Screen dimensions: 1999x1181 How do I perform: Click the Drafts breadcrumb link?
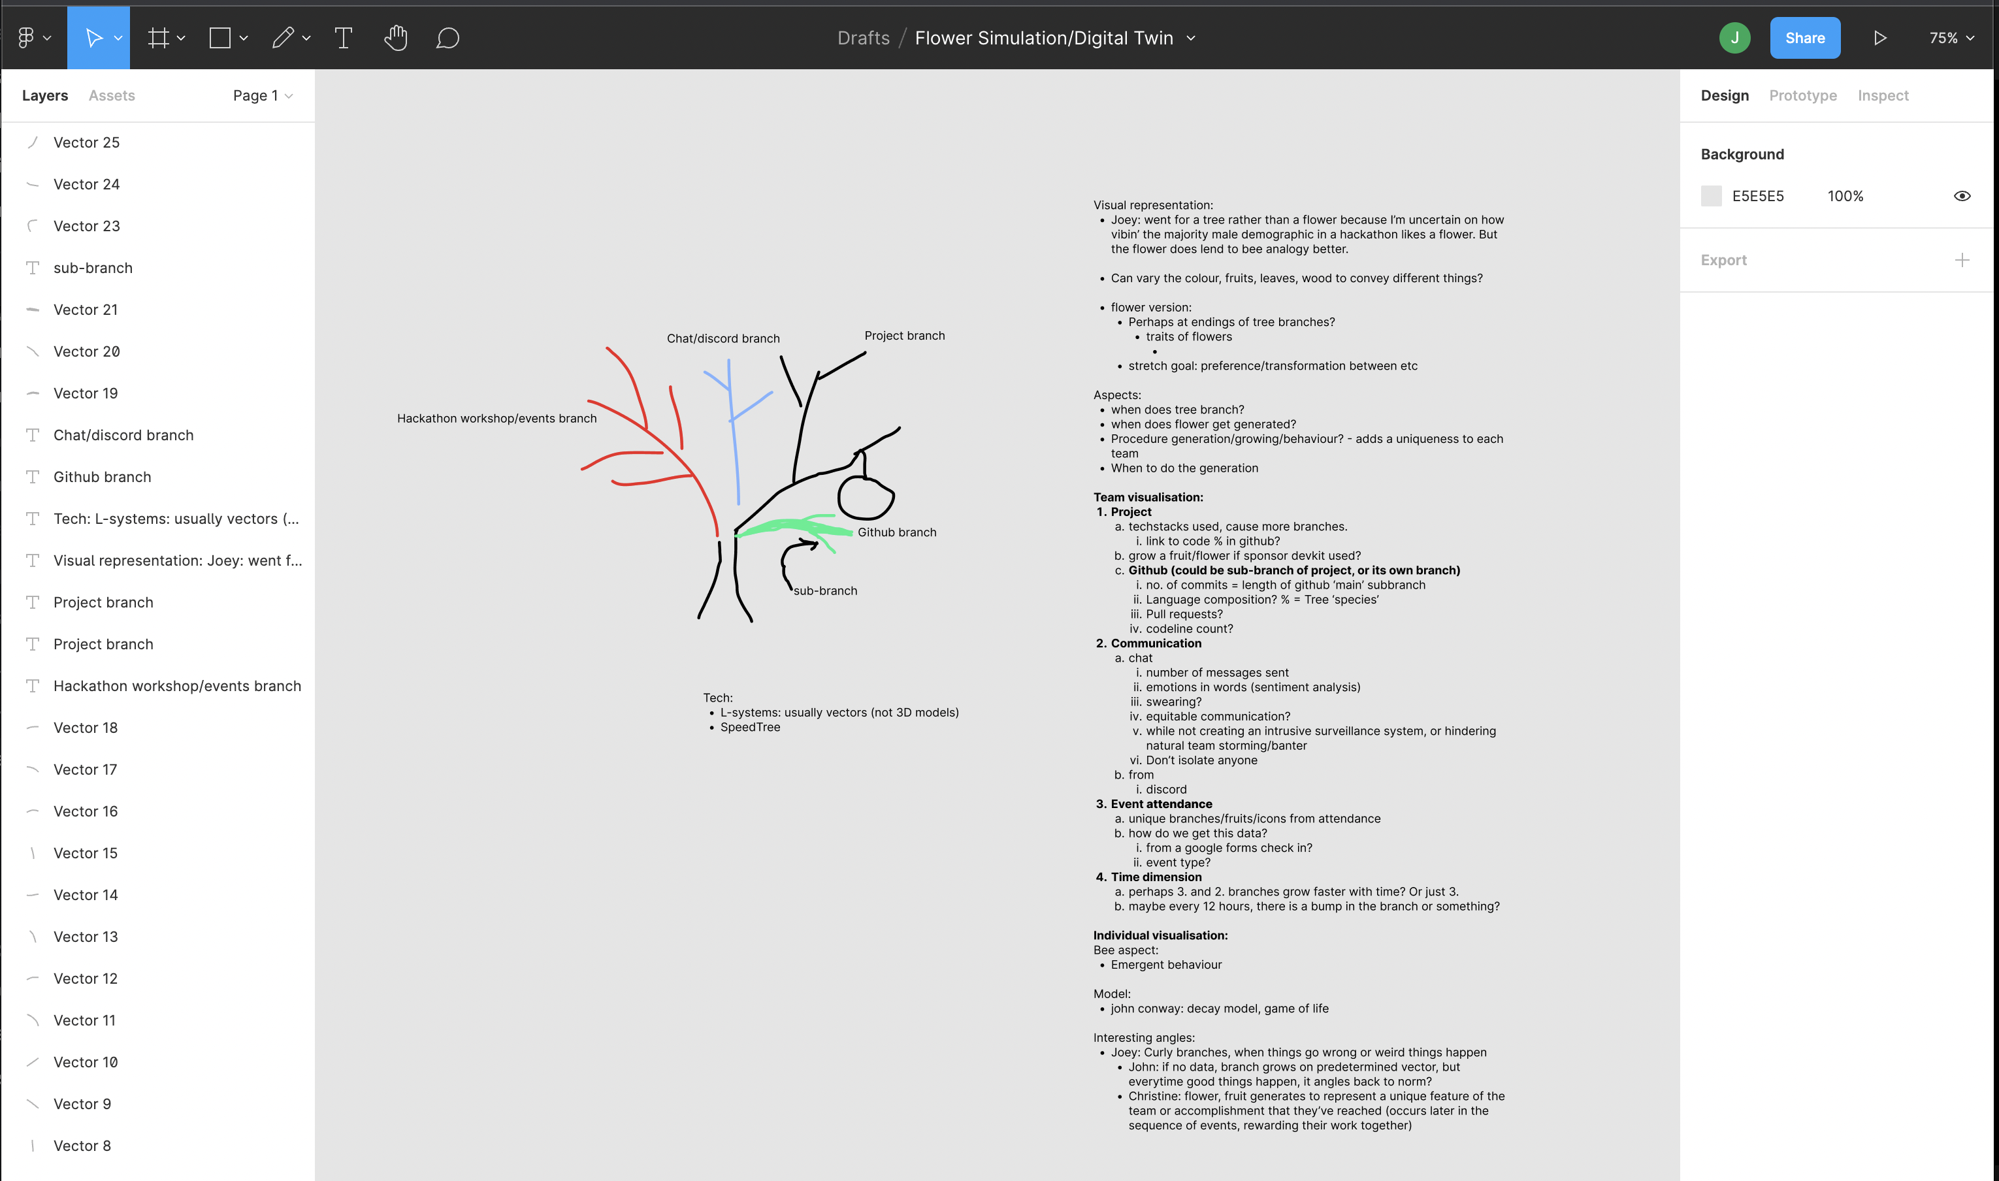(864, 37)
